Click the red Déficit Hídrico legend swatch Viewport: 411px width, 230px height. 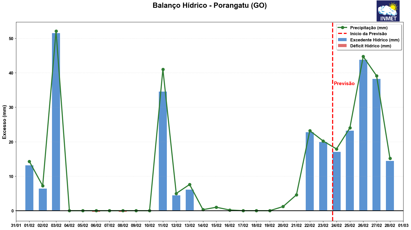coord(342,46)
